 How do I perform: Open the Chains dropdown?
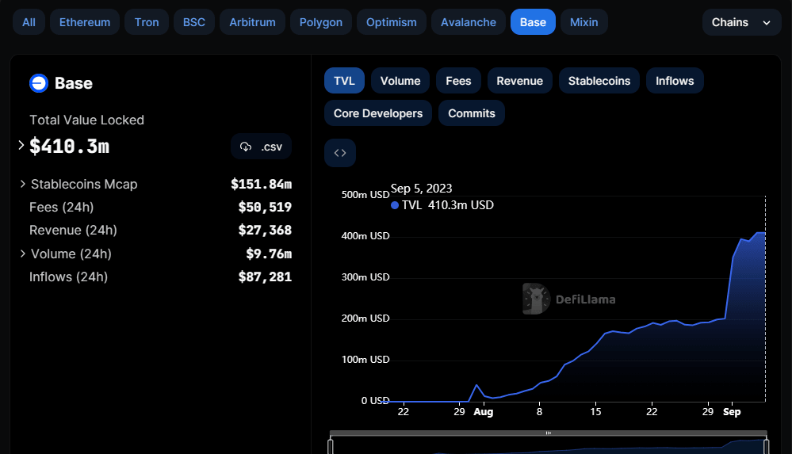coord(741,22)
